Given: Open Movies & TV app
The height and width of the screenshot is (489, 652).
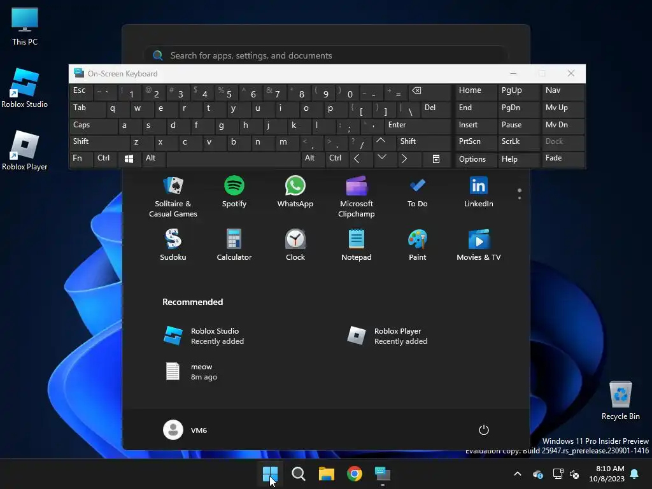Looking at the screenshot, I should pyautogui.click(x=479, y=245).
